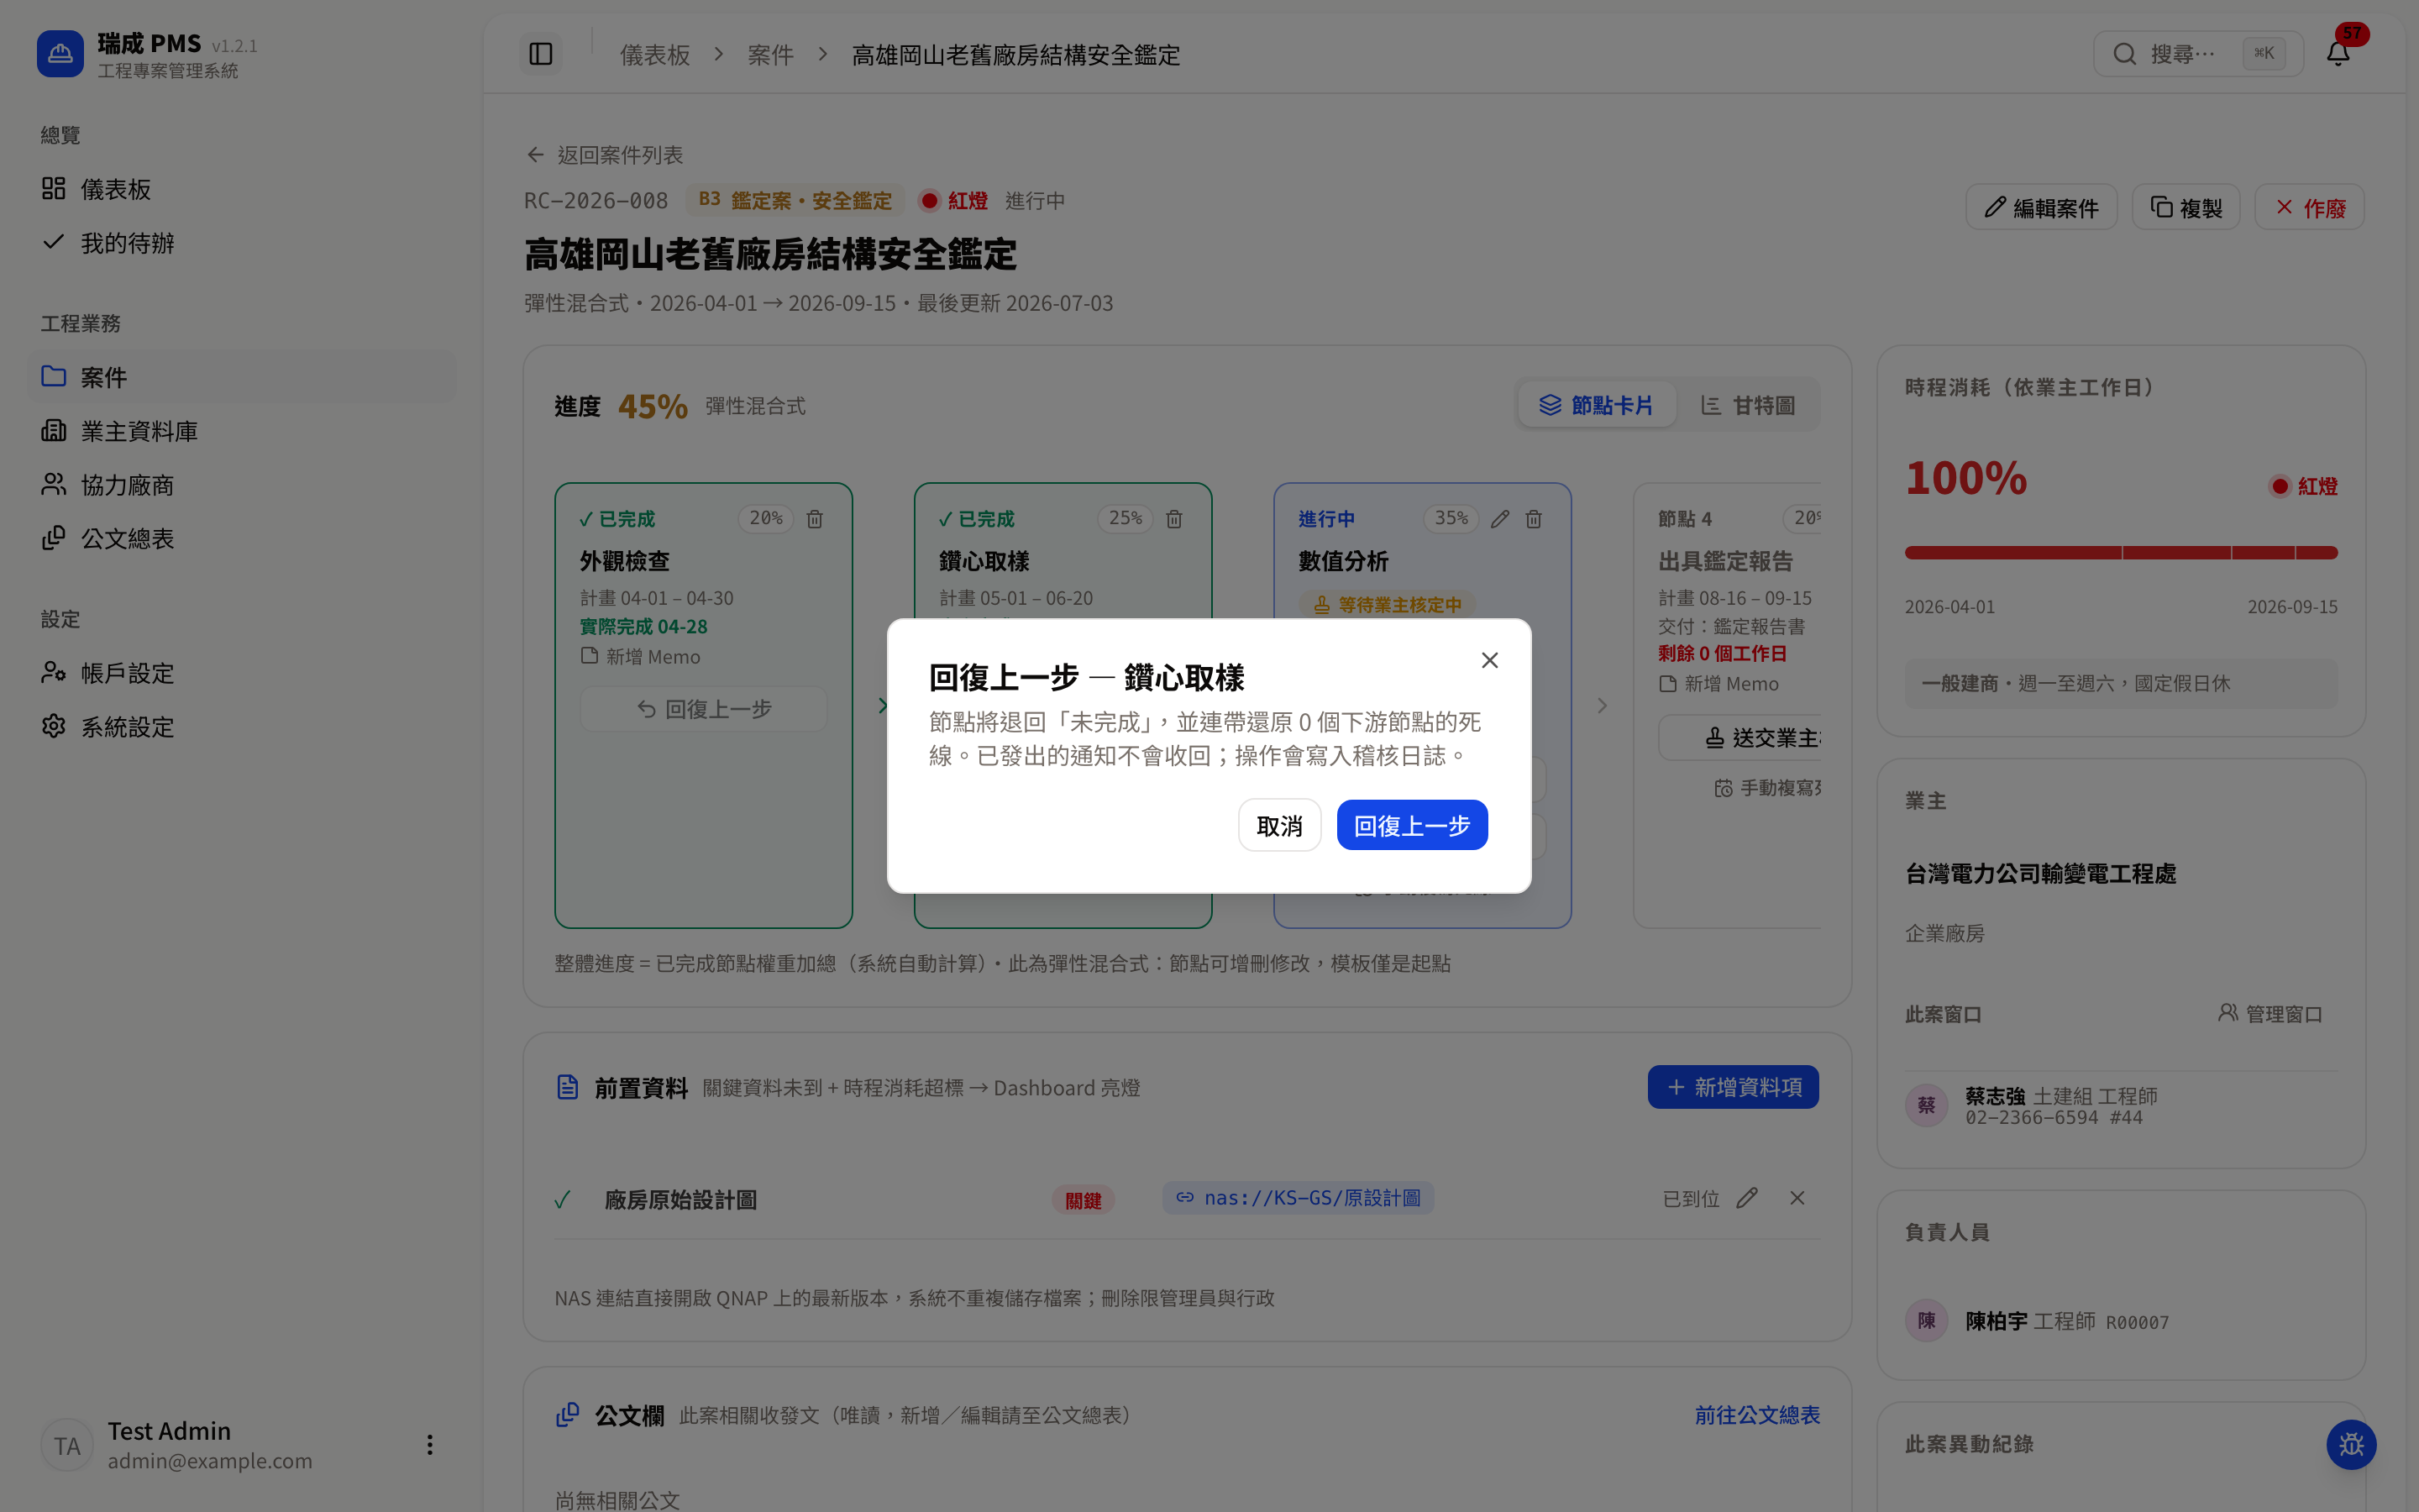Click the checkmark of 廠房原始設計圖
The image size is (2419, 1512).
[x=563, y=1200]
